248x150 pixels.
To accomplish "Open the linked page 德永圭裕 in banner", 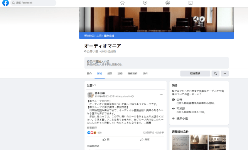I will tap(109, 36).
